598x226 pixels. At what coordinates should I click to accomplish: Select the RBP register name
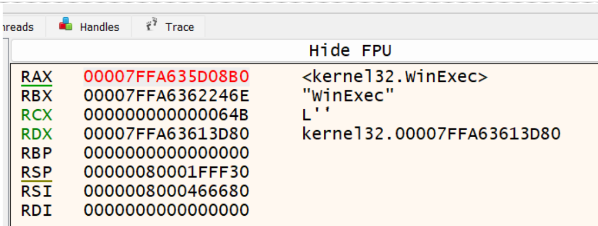36,153
